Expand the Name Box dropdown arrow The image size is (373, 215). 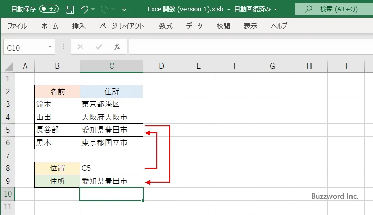pos(50,47)
